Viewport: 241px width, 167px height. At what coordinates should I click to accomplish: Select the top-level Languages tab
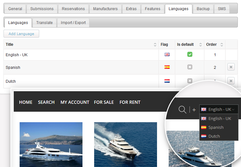pyautogui.click(x=178, y=9)
